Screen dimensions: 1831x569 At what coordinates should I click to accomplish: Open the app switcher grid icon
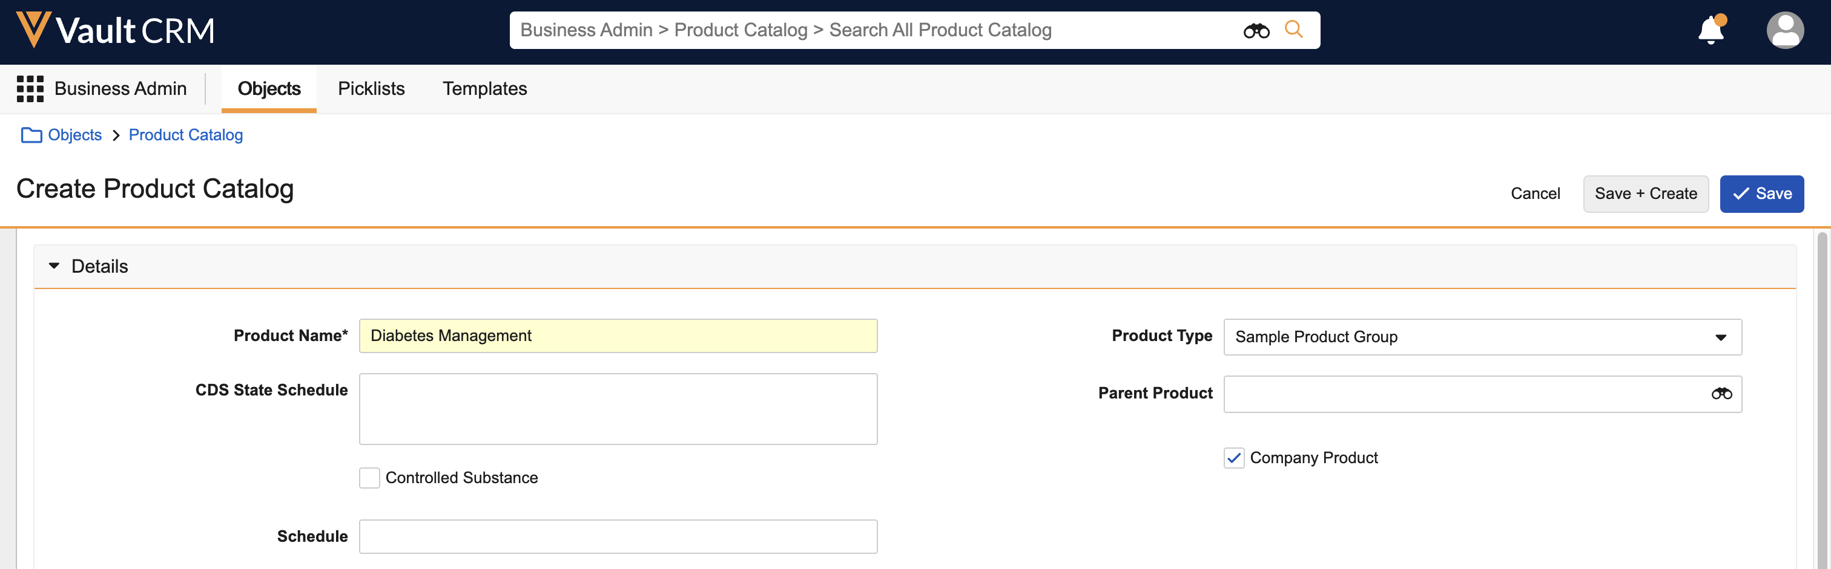tap(30, 89)
